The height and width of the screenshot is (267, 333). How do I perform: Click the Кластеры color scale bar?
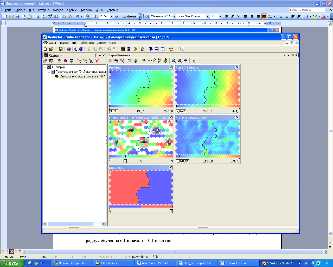coord(141,207)
